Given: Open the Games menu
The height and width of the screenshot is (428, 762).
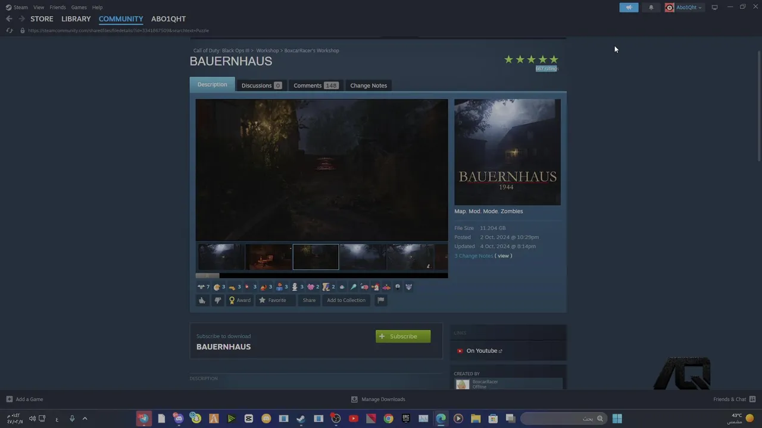Looking at the screenshot, I should (x=79, y=7).
